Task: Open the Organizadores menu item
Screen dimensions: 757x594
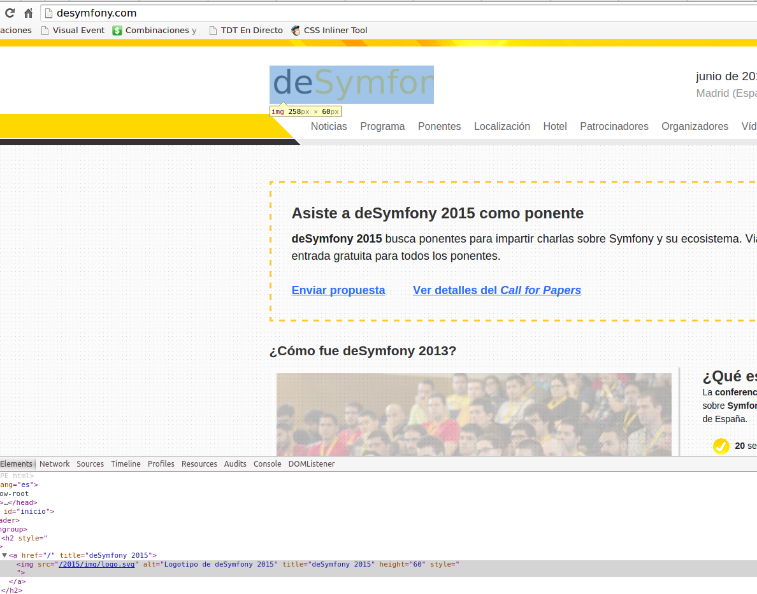Action: (x=695, y=127)
